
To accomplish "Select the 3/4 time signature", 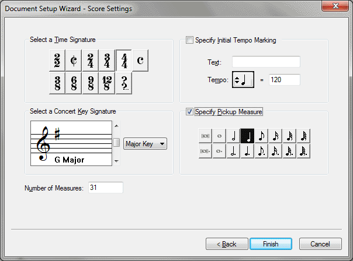I will pyautogui.click(x=107, y=60).
